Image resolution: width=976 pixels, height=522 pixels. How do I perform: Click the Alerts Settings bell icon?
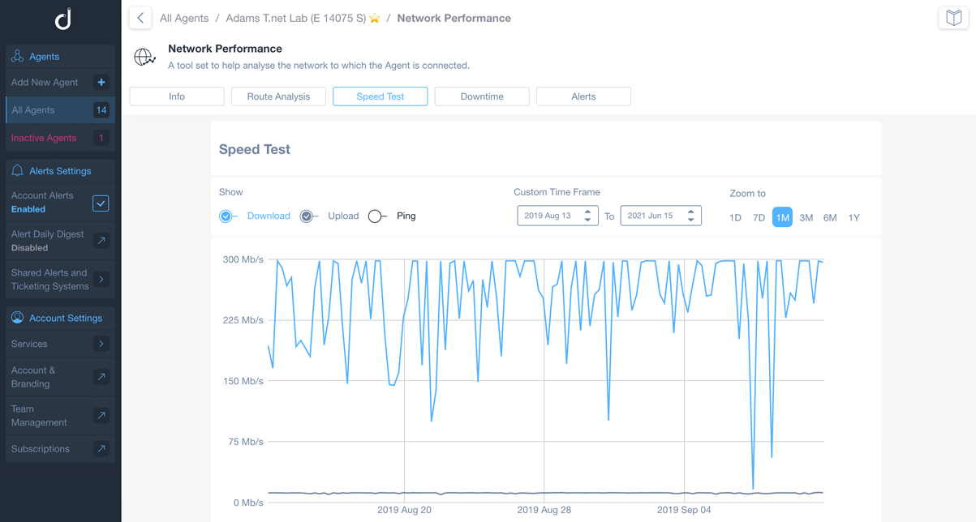click(x=19, y=170)
